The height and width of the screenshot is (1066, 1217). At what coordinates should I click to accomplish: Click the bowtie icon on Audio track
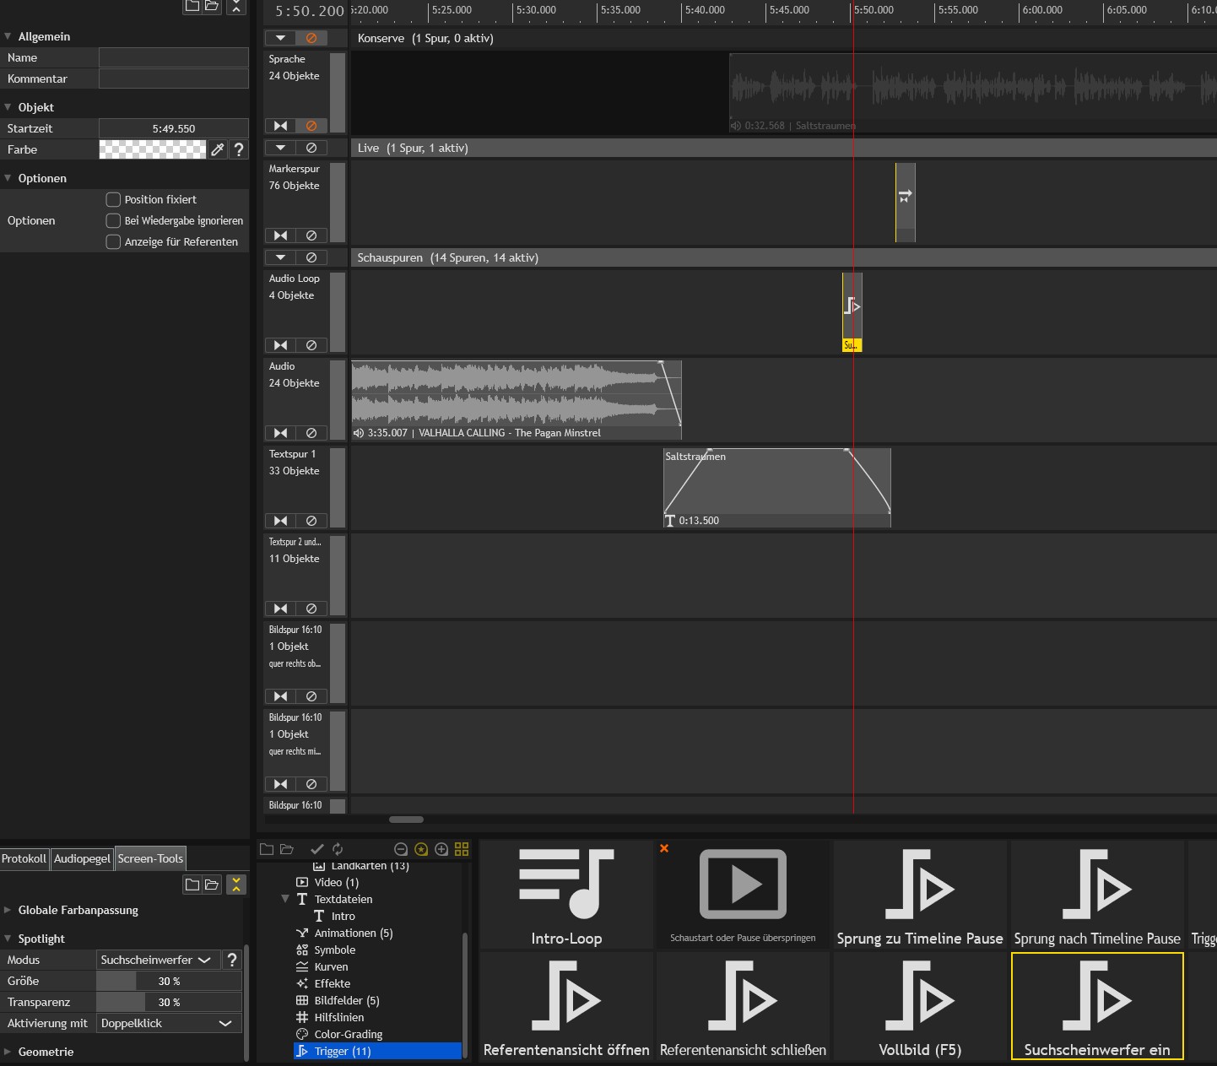pyautogui.click(x=280, y=433)
